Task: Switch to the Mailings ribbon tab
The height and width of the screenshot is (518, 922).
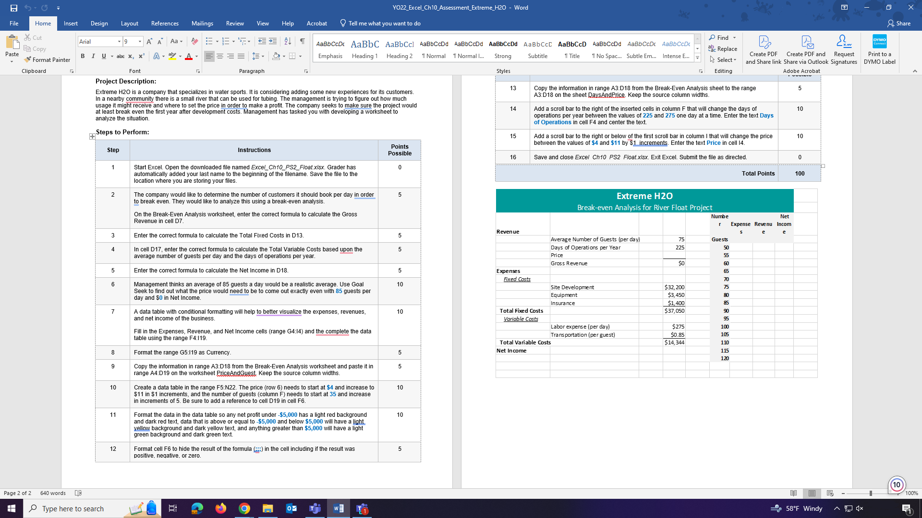Action: [x=202, y=23]
